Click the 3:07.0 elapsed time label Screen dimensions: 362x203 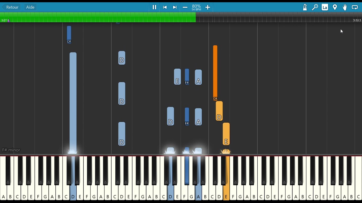pyautogui.click(x=5, y=20)
